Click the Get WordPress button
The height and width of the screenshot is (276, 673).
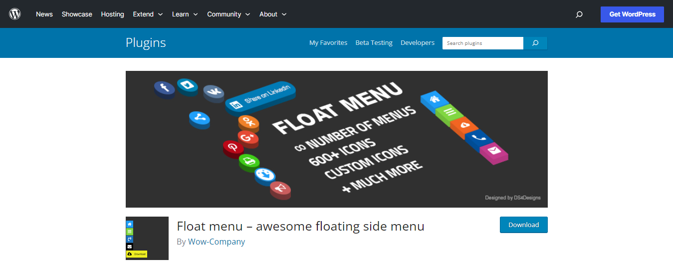tap(632, 14)
